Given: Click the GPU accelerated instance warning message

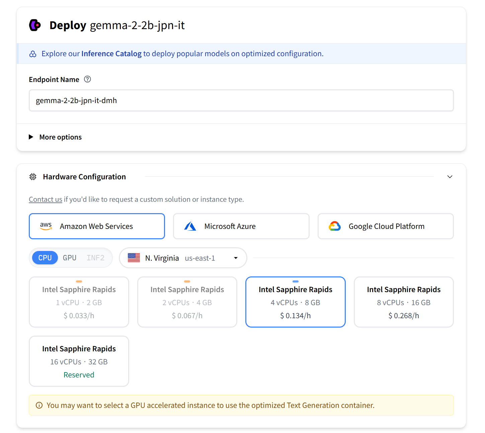Looking at the screenshot, I should tap(241, 405).
